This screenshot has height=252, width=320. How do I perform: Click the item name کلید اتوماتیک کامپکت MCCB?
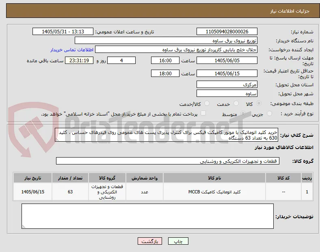tap(214, 192)
